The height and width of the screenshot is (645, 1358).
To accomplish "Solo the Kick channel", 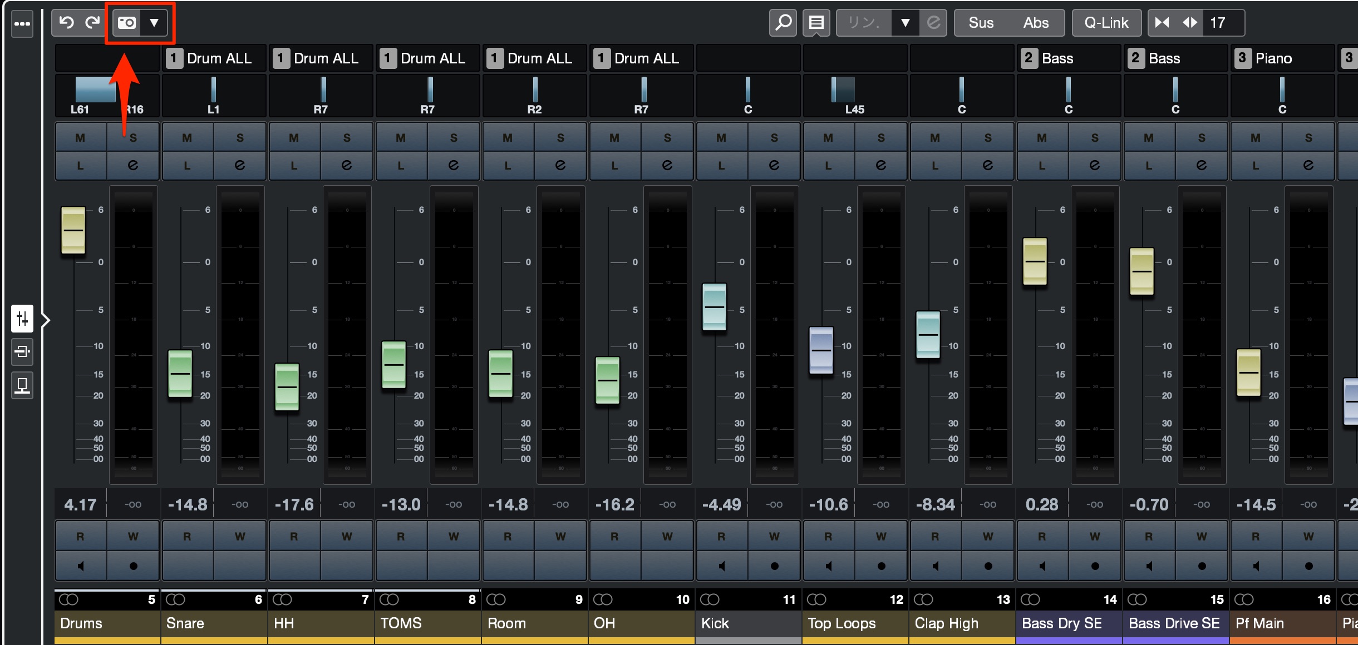I will pos(774,138).
